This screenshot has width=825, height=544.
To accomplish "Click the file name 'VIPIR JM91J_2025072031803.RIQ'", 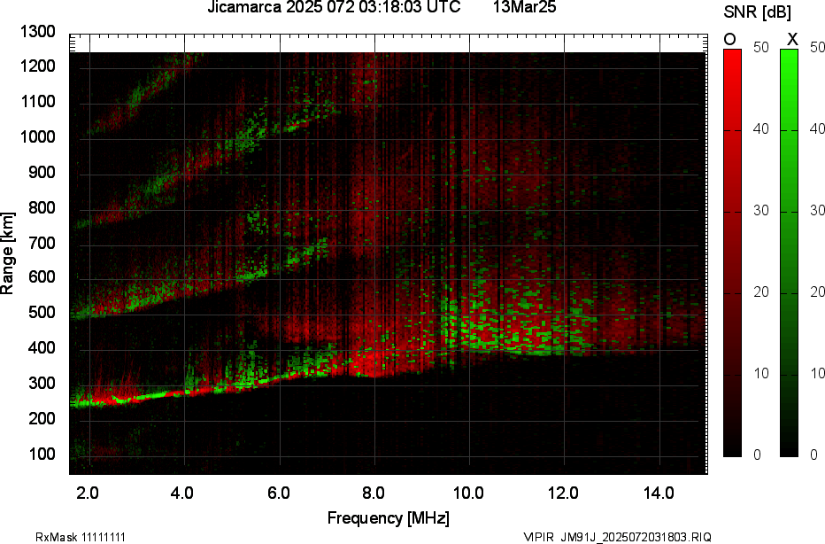I will coord(617,537).
